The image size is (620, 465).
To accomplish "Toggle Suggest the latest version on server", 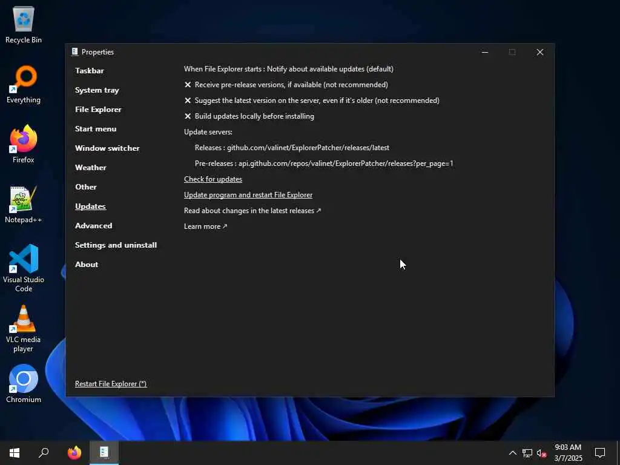I will tap(312, 101).
